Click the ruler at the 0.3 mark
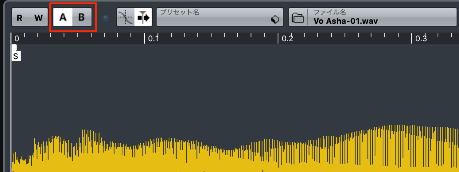Image resolution: width=459 pixels, height=172 pixels. [x=421, y=39]
